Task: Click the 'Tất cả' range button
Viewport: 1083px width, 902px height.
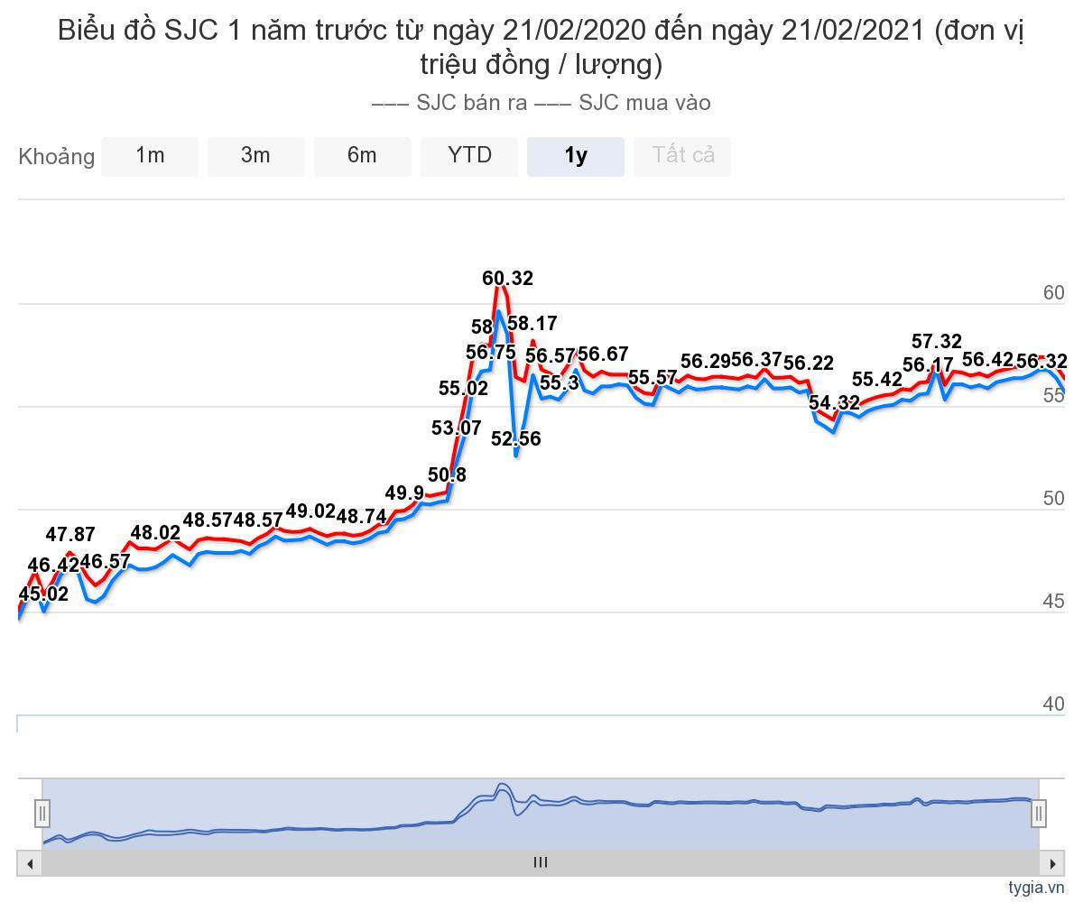Action: pos(683,156)
